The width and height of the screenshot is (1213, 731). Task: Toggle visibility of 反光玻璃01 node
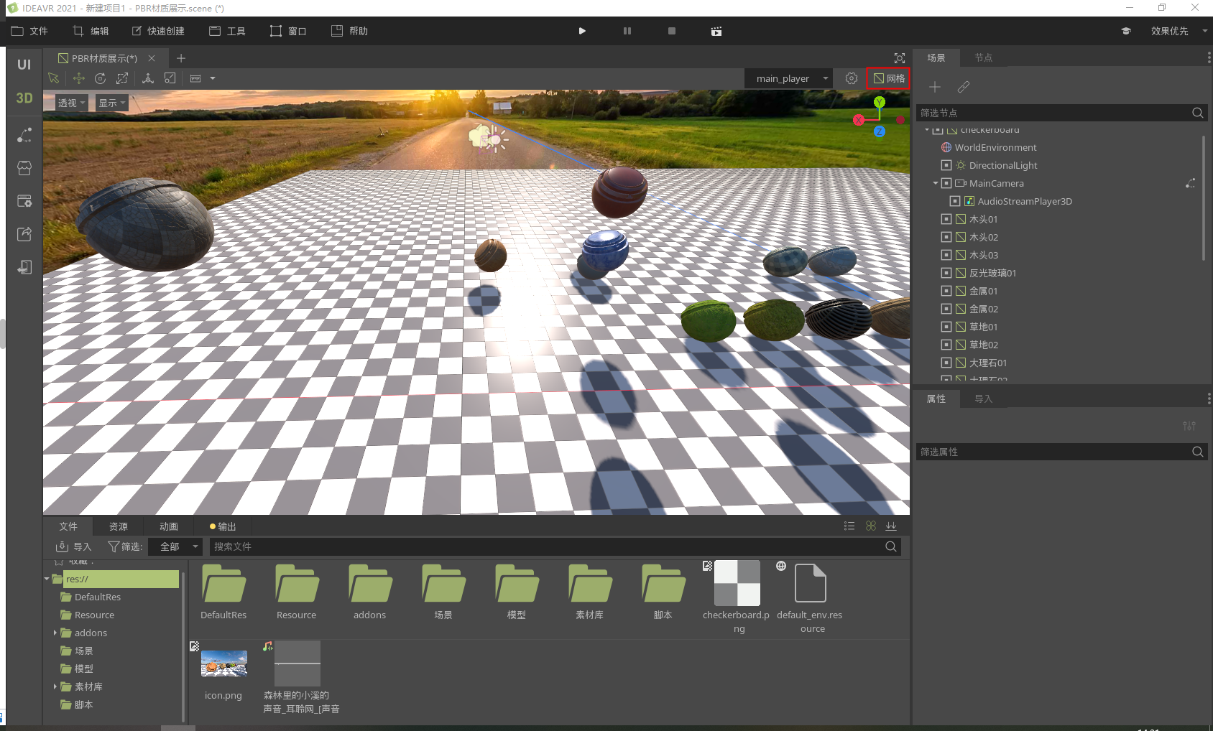[946, 273]
